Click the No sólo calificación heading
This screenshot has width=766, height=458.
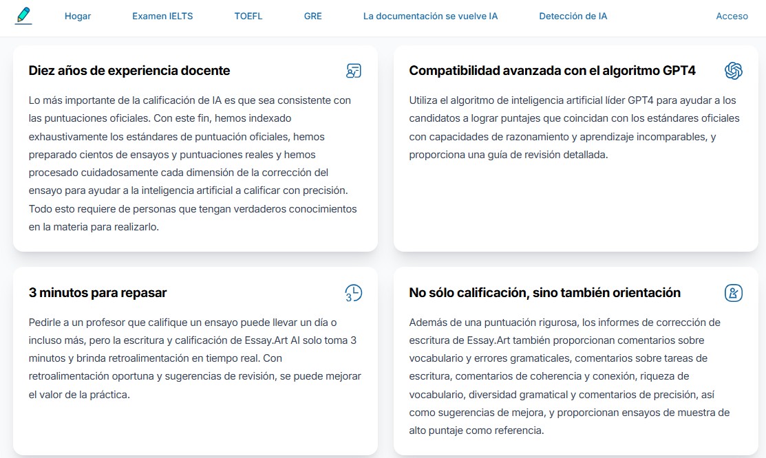(544, 293)
